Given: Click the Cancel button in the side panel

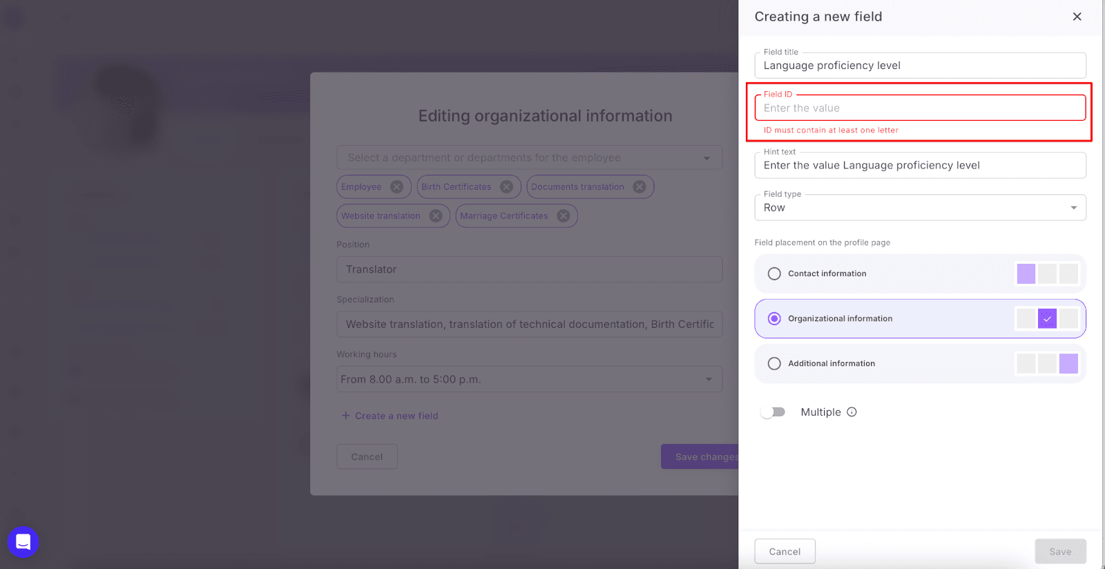Looking at the screenshot, I should pos(785,552).
